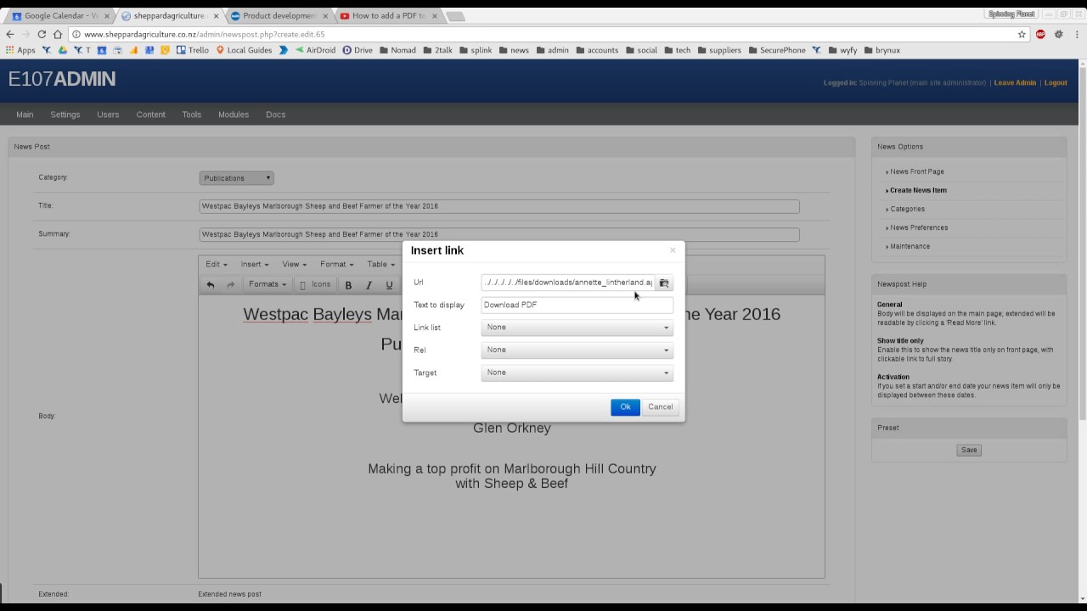Image resolution: width=1087 pixels, height=611 pixels.
Task: Reload the page with the refresh icon
Action: pyautogui.click(x=42, y=34)
